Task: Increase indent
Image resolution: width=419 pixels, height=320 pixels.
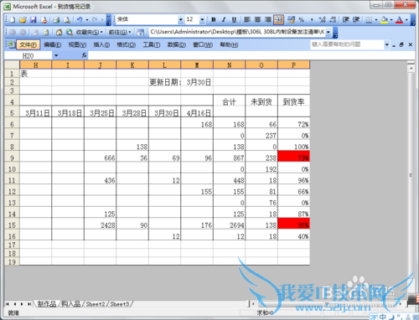Action: pyautogui.click(x=356, y=19)
